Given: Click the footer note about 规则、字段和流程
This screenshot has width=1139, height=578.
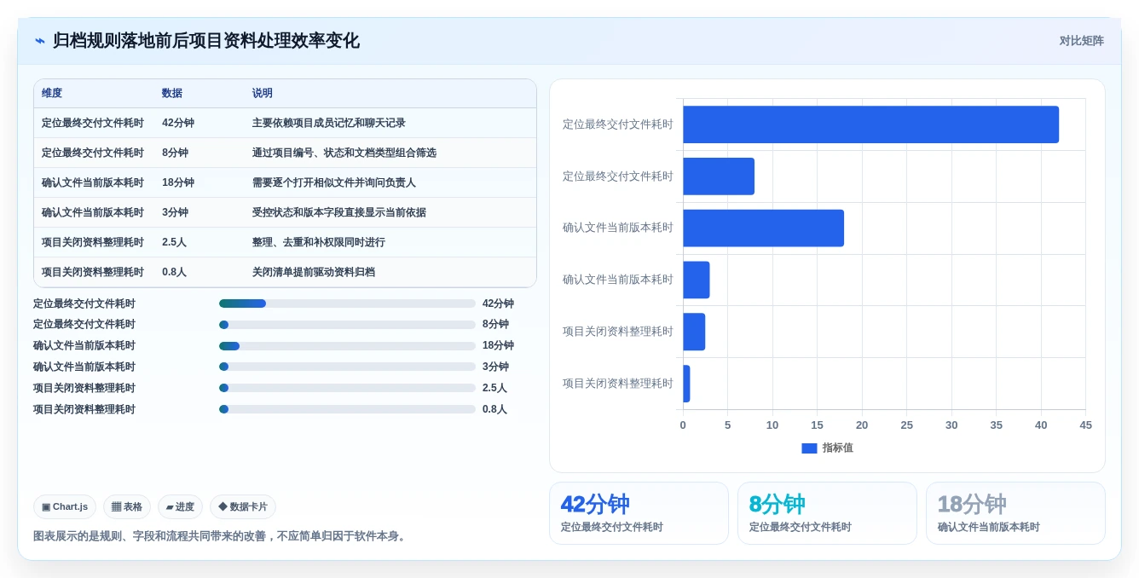Looking at the screenshot, I should (221, 536).
